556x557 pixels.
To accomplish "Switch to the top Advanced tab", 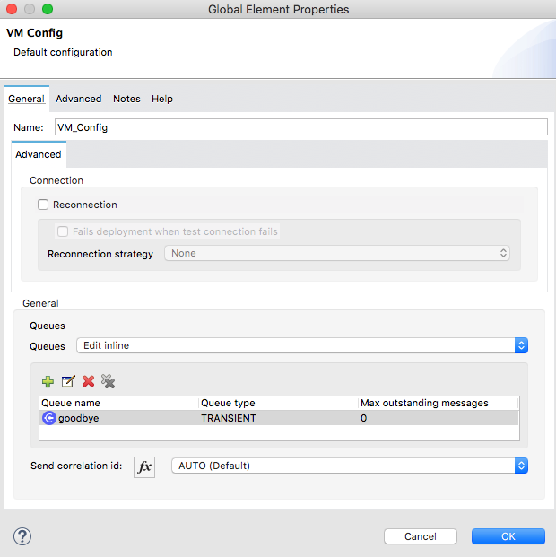I will 79,99.
